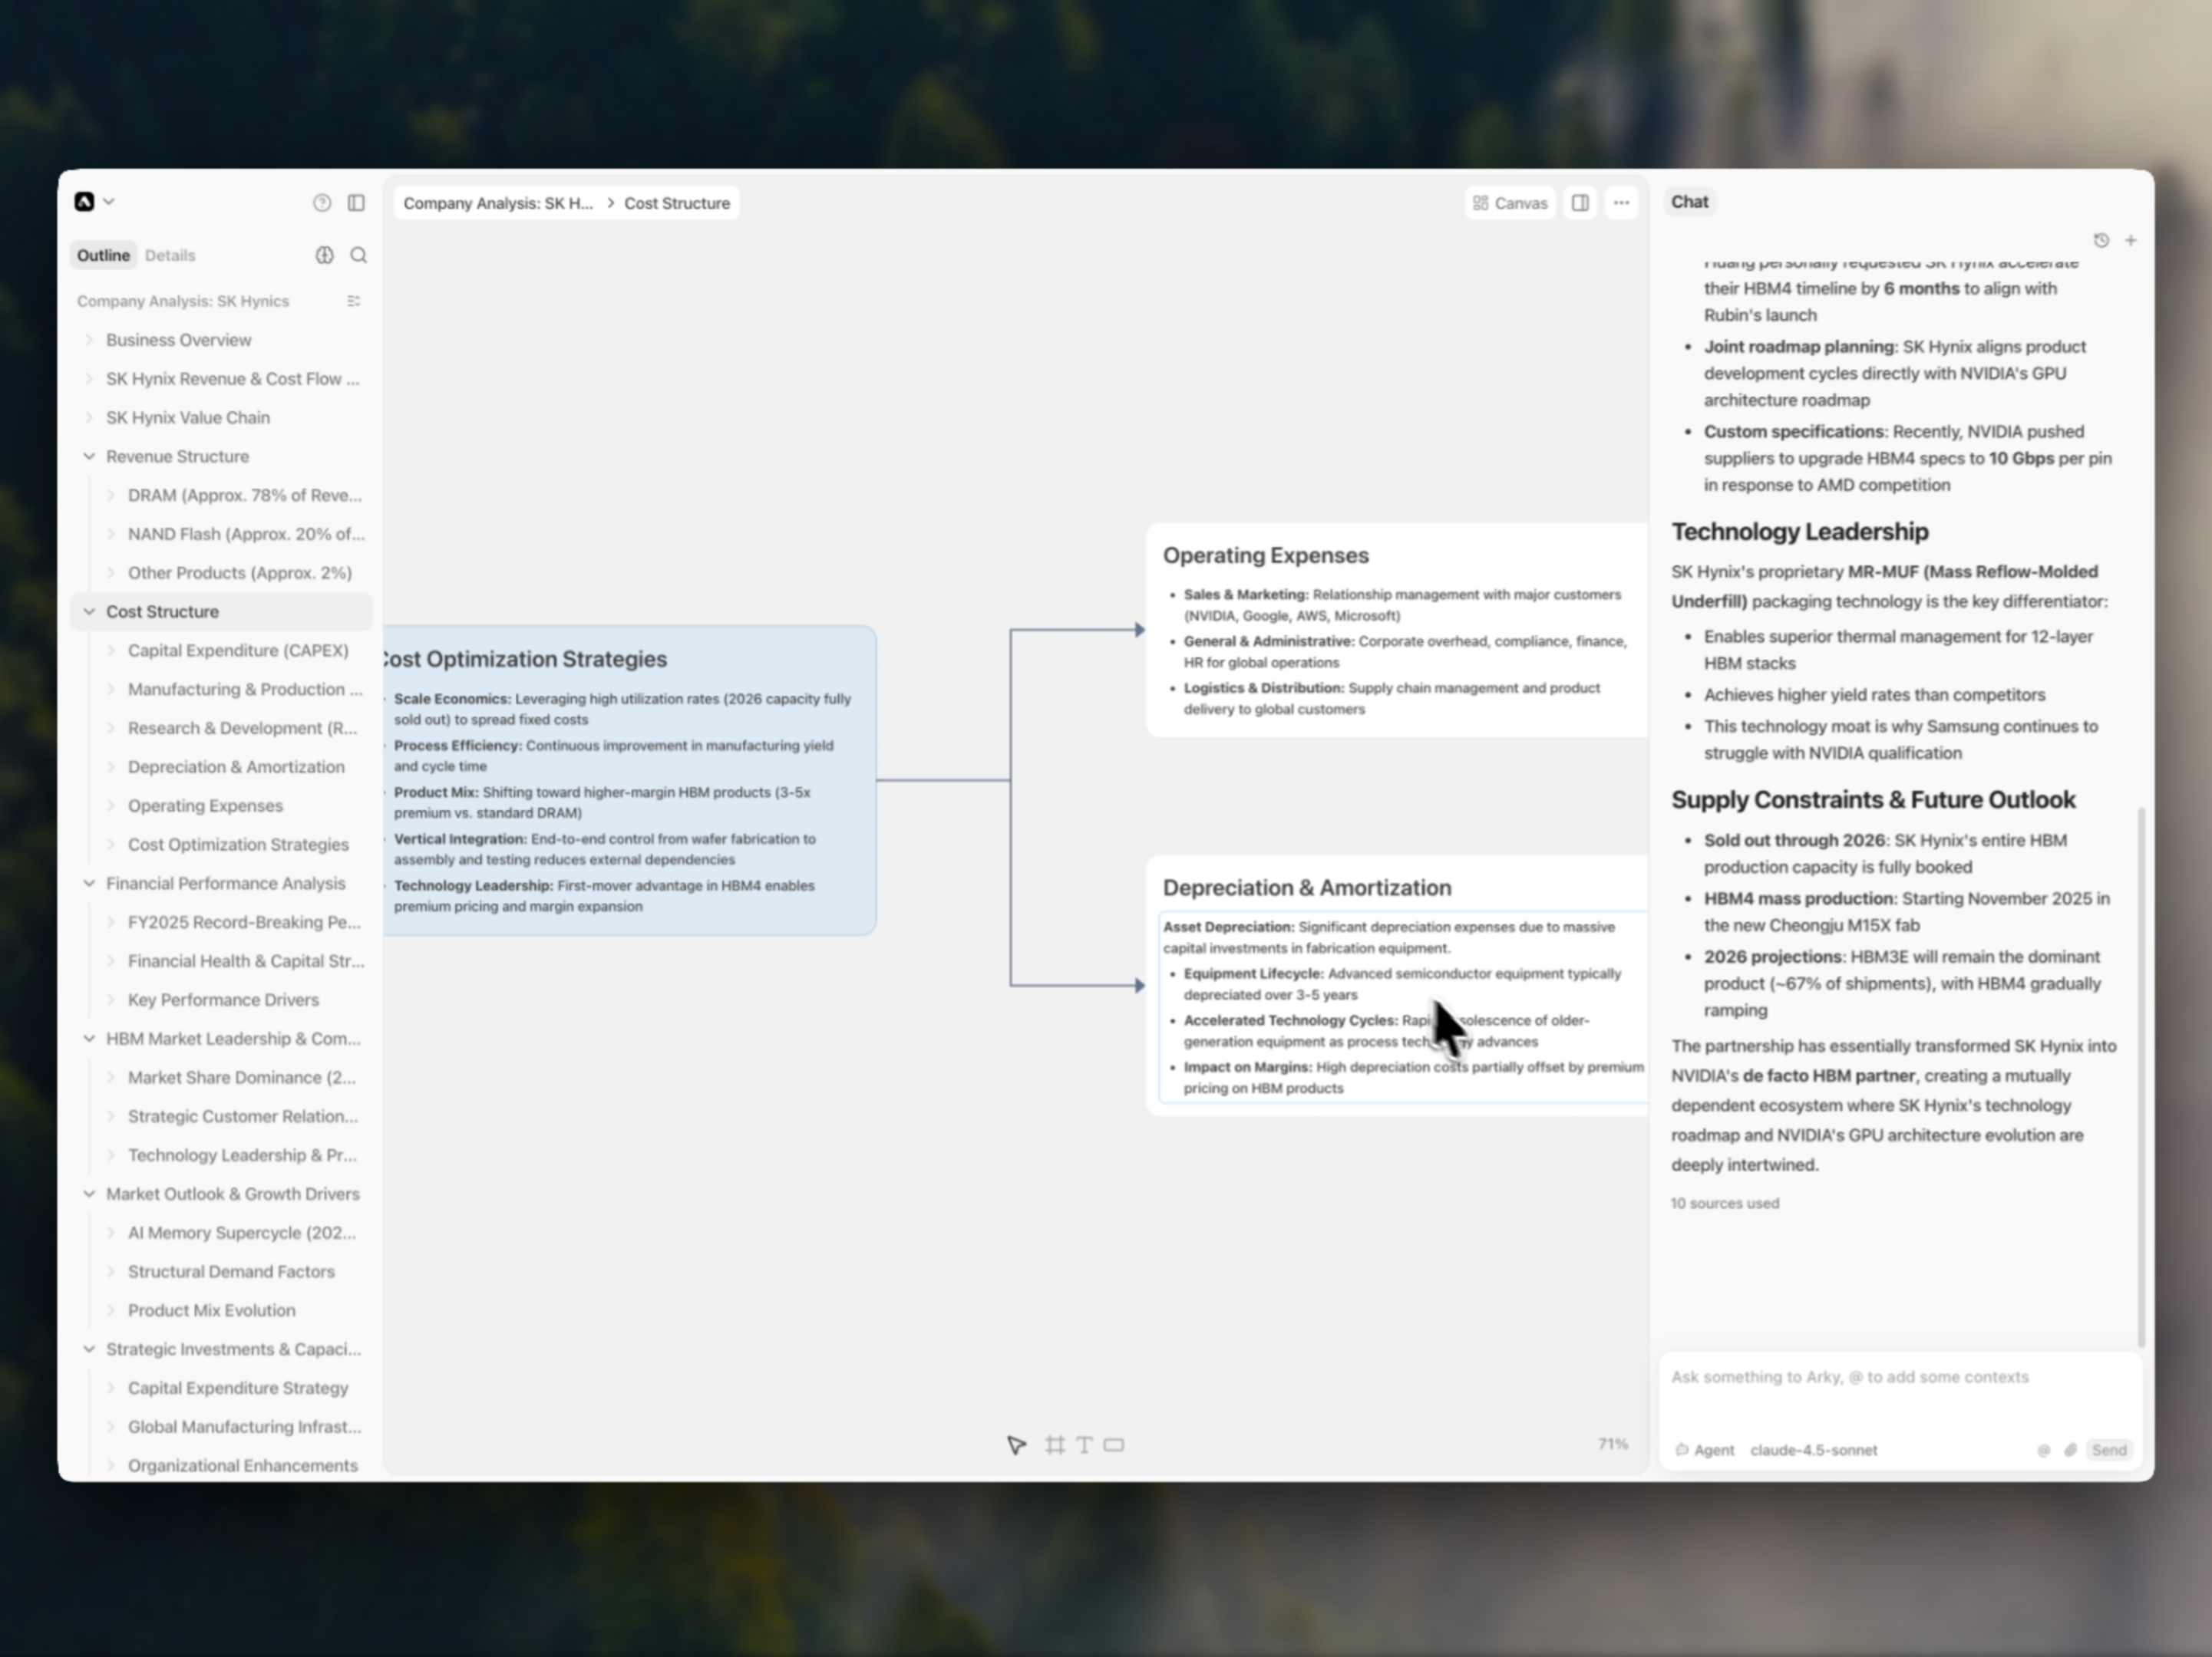This screenshot has height=1657, width=2212.
Task: Click the 71% zoom level indicator
Action: pos(1612,1445)
